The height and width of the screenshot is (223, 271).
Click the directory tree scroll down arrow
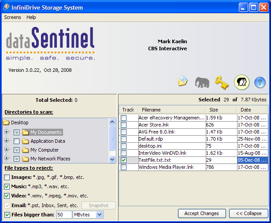click(112, 159)
